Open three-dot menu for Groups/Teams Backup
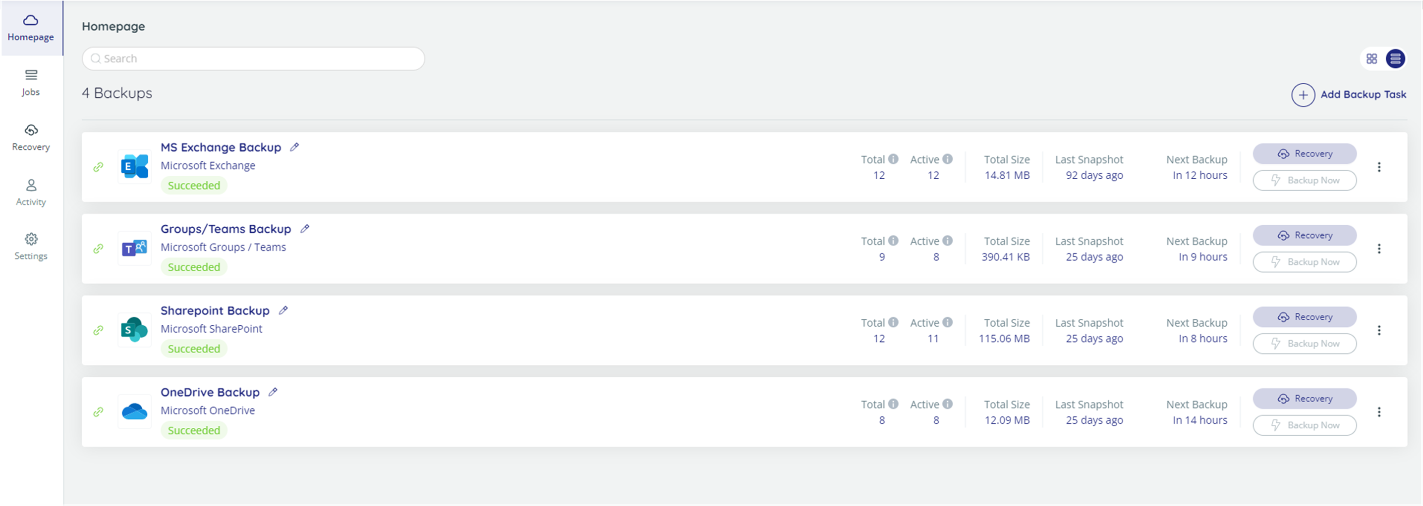This screenshot has height=506, width=1423. 1379,249
